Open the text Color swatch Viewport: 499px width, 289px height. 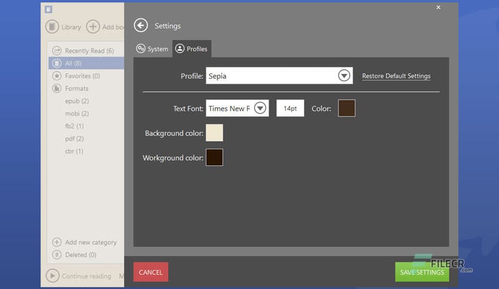pos(347,108)
